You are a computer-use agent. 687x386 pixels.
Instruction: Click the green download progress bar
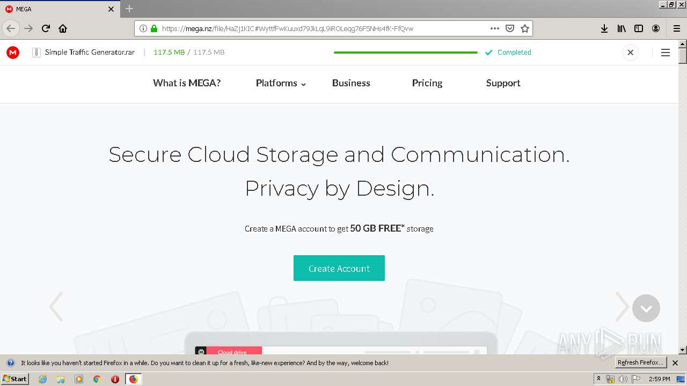[x=406, y=53]
